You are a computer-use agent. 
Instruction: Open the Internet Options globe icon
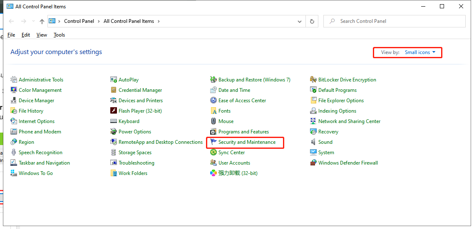click(x=14, y=121)
